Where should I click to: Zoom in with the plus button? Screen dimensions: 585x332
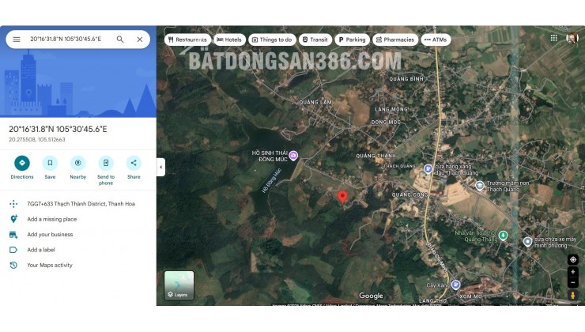[572, 272]
